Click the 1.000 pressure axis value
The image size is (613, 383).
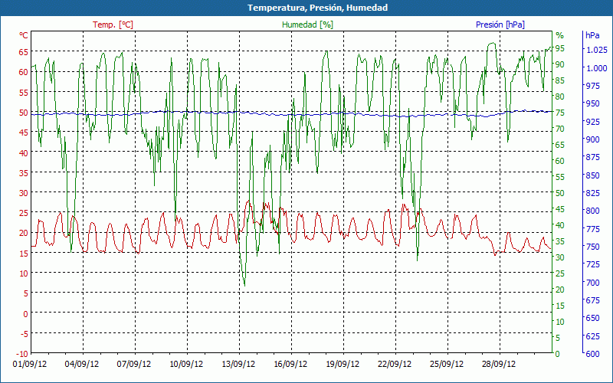tap(597, 68)
